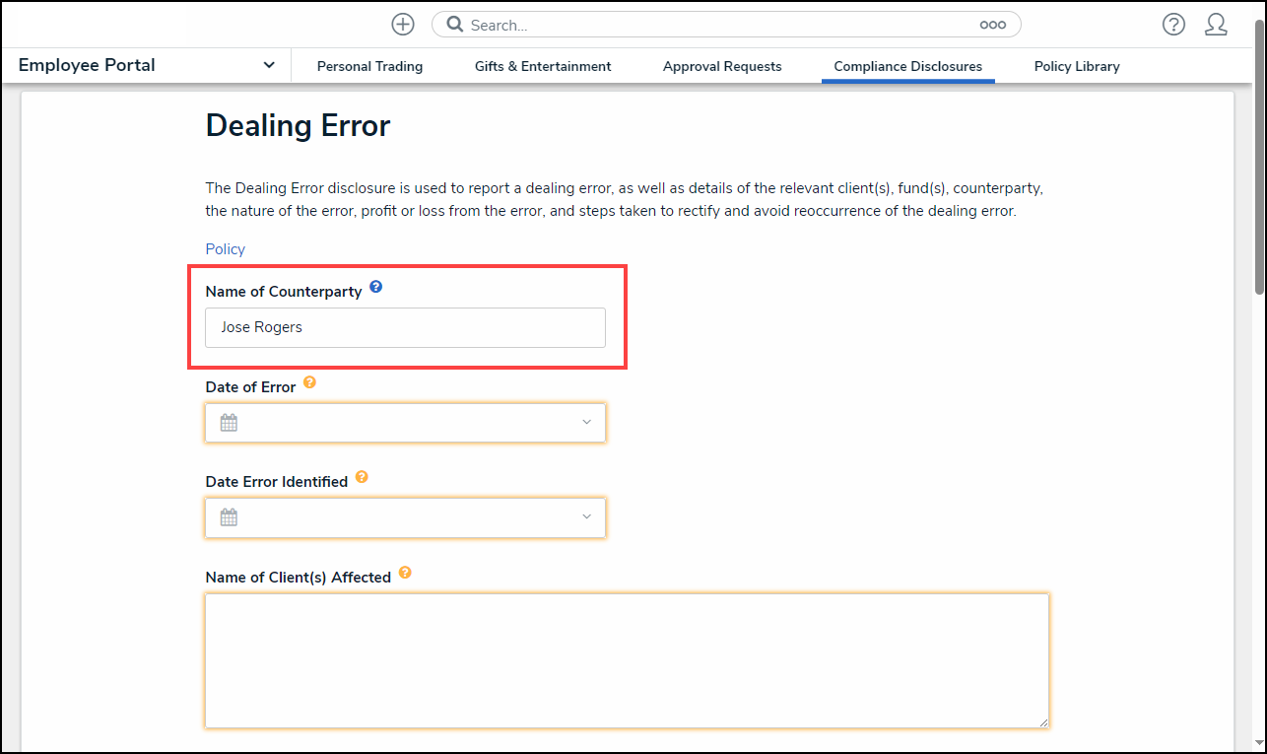This screenshot has width=1267, height=754.
Task: Expand the Date Error Identified dropdown arrow
Action: pos(586,517)
